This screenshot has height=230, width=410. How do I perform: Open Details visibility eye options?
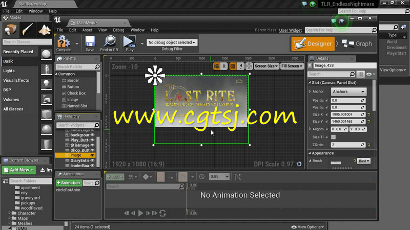370,74
